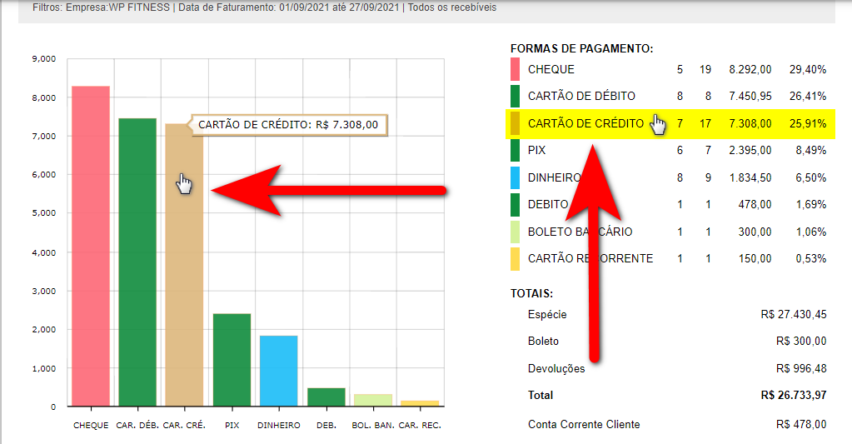Select the CAR. REC. chart bar
Viewport: 852px width, 444px height.
[420, 403]
